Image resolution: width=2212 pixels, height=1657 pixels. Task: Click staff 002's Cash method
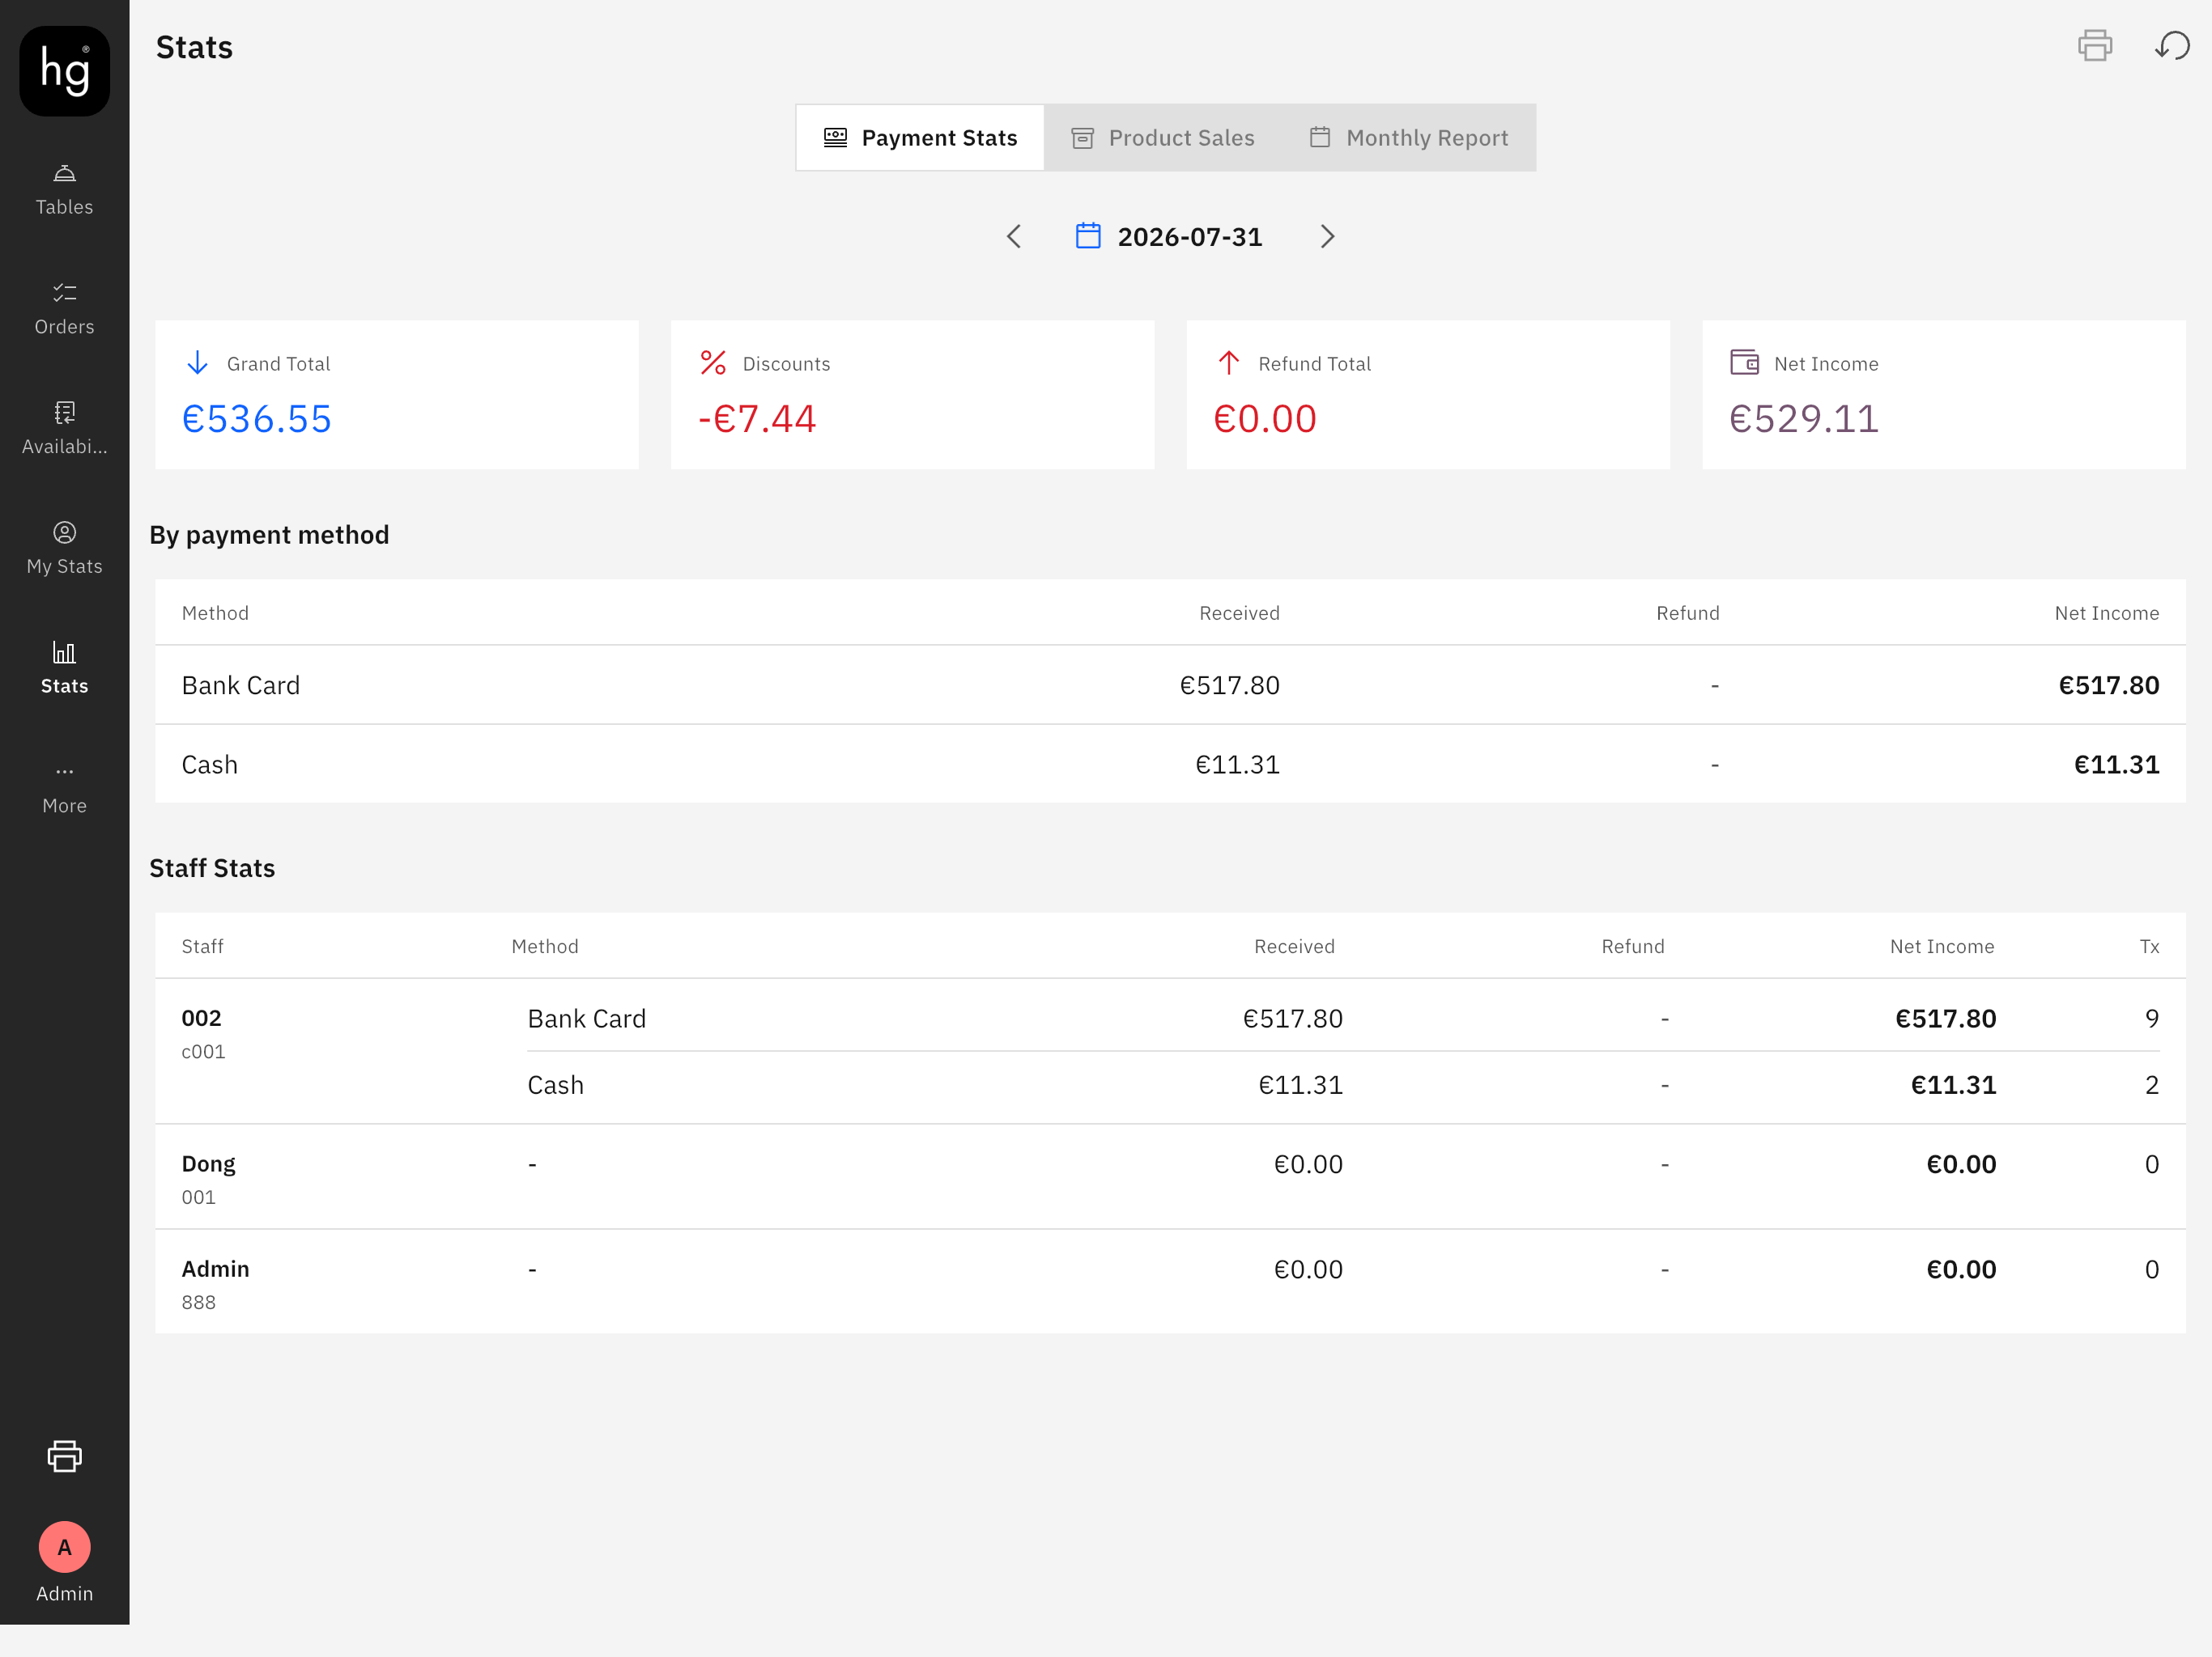[x=555, y=1085]
